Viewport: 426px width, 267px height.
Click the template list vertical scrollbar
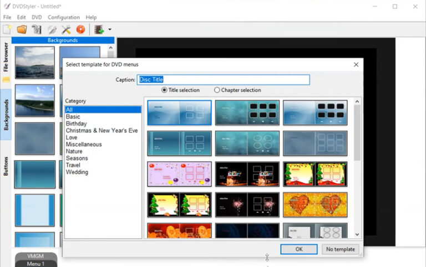point(357,133)
